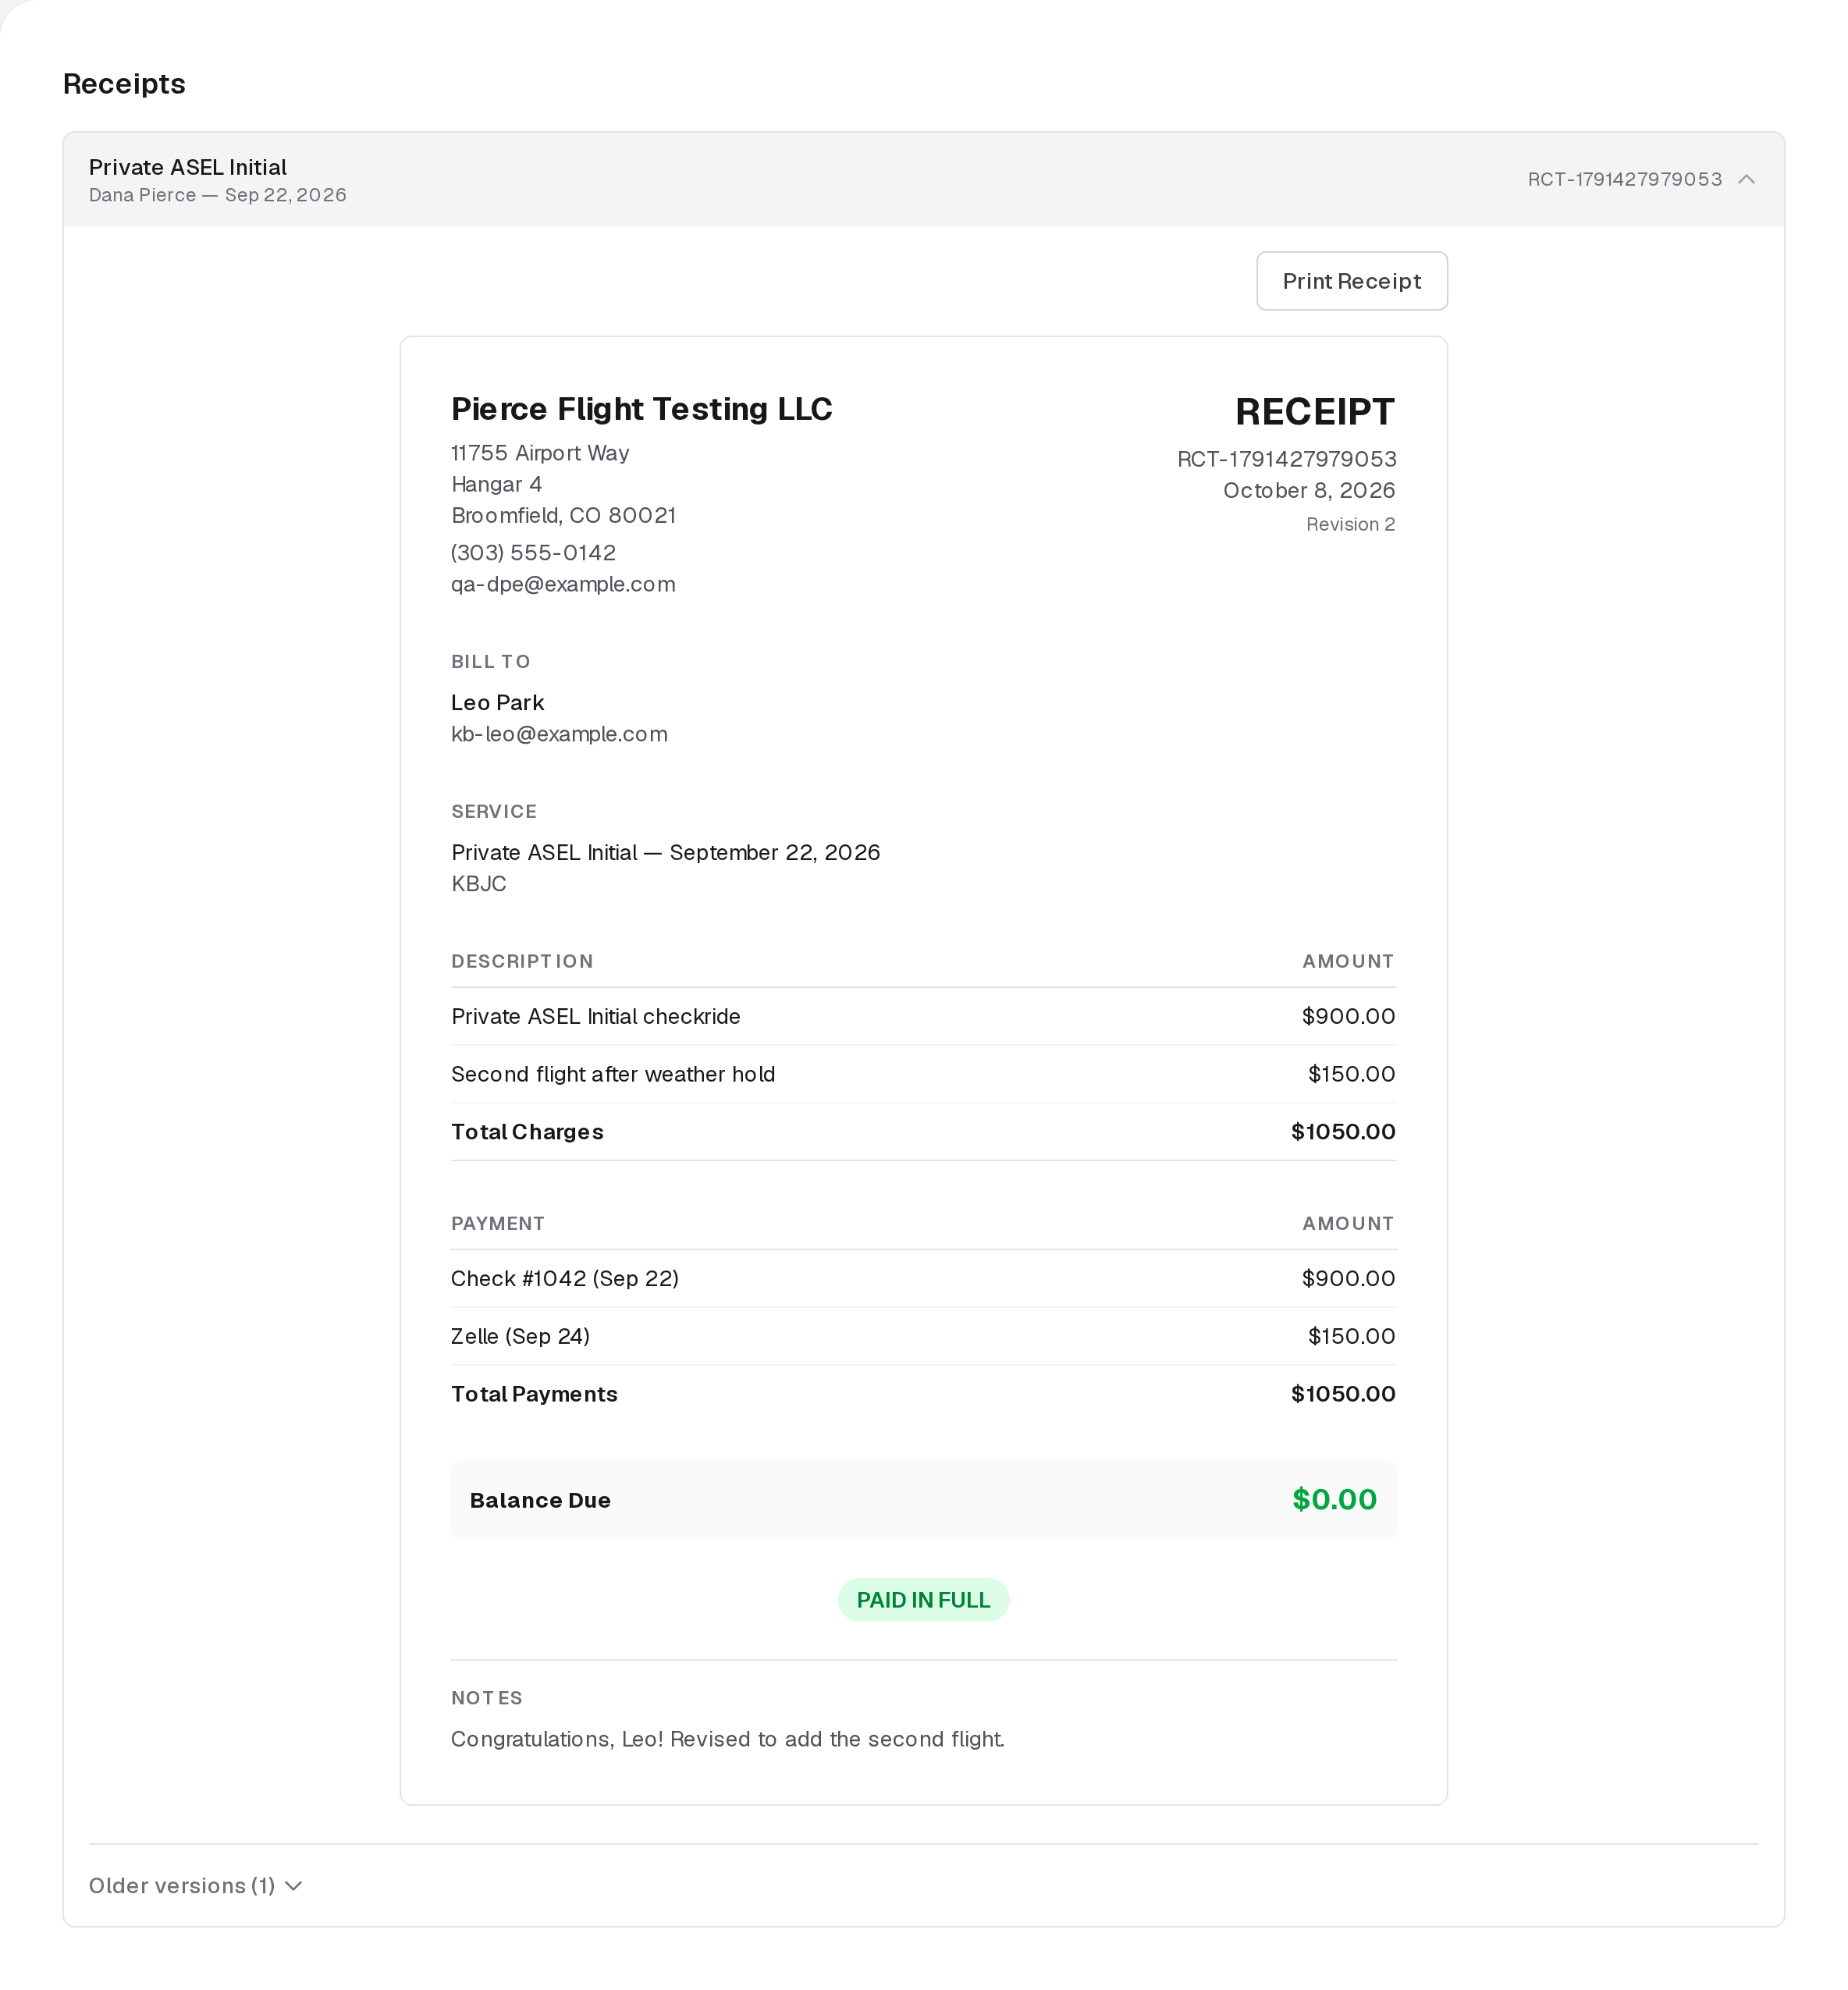
Task: Click the Receipts page heading
Action: 124,83
